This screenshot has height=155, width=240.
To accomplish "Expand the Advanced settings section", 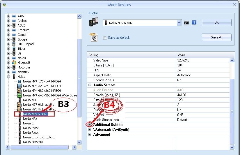I will [x=90, y=134].
